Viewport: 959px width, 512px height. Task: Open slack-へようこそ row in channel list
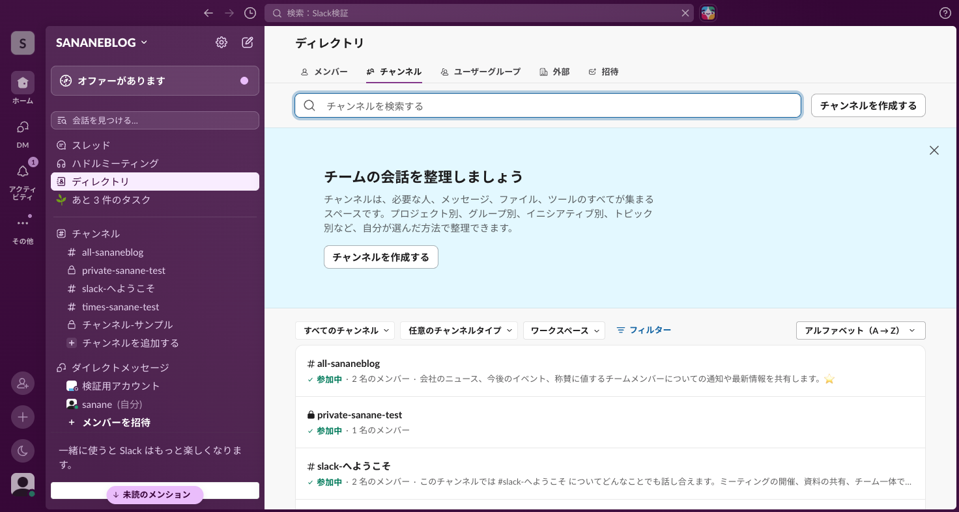click(610, 474)
